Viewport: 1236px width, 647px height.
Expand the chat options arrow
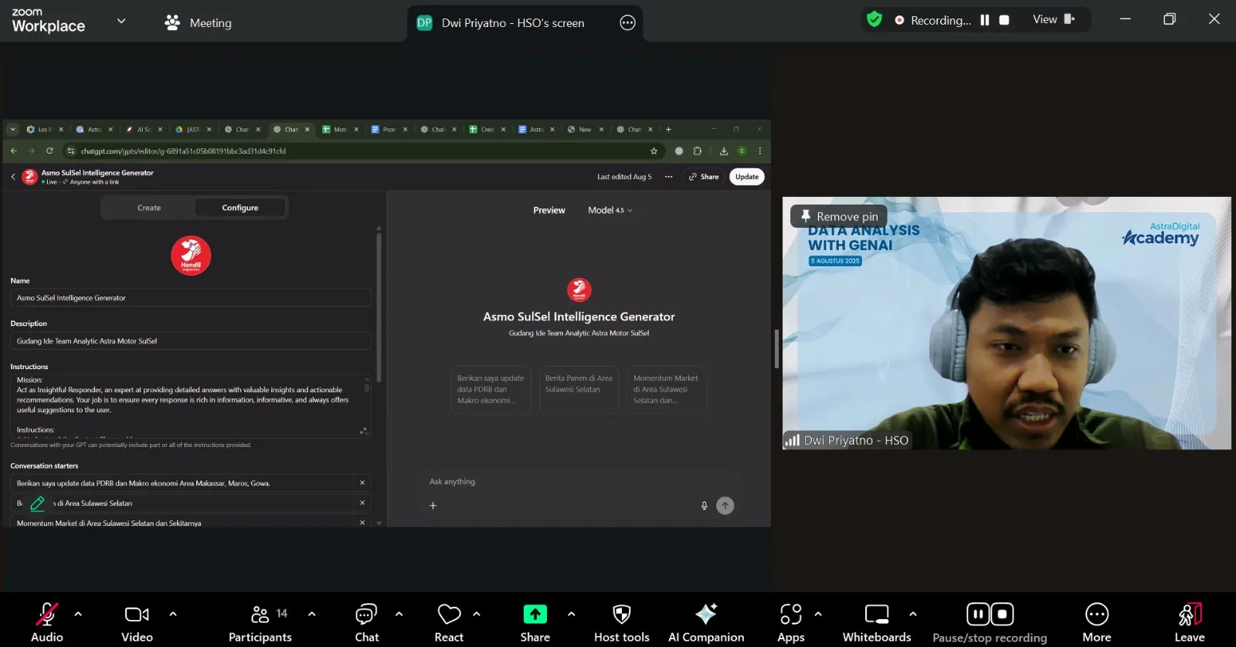pyautogui.click(x=399, y=615)
